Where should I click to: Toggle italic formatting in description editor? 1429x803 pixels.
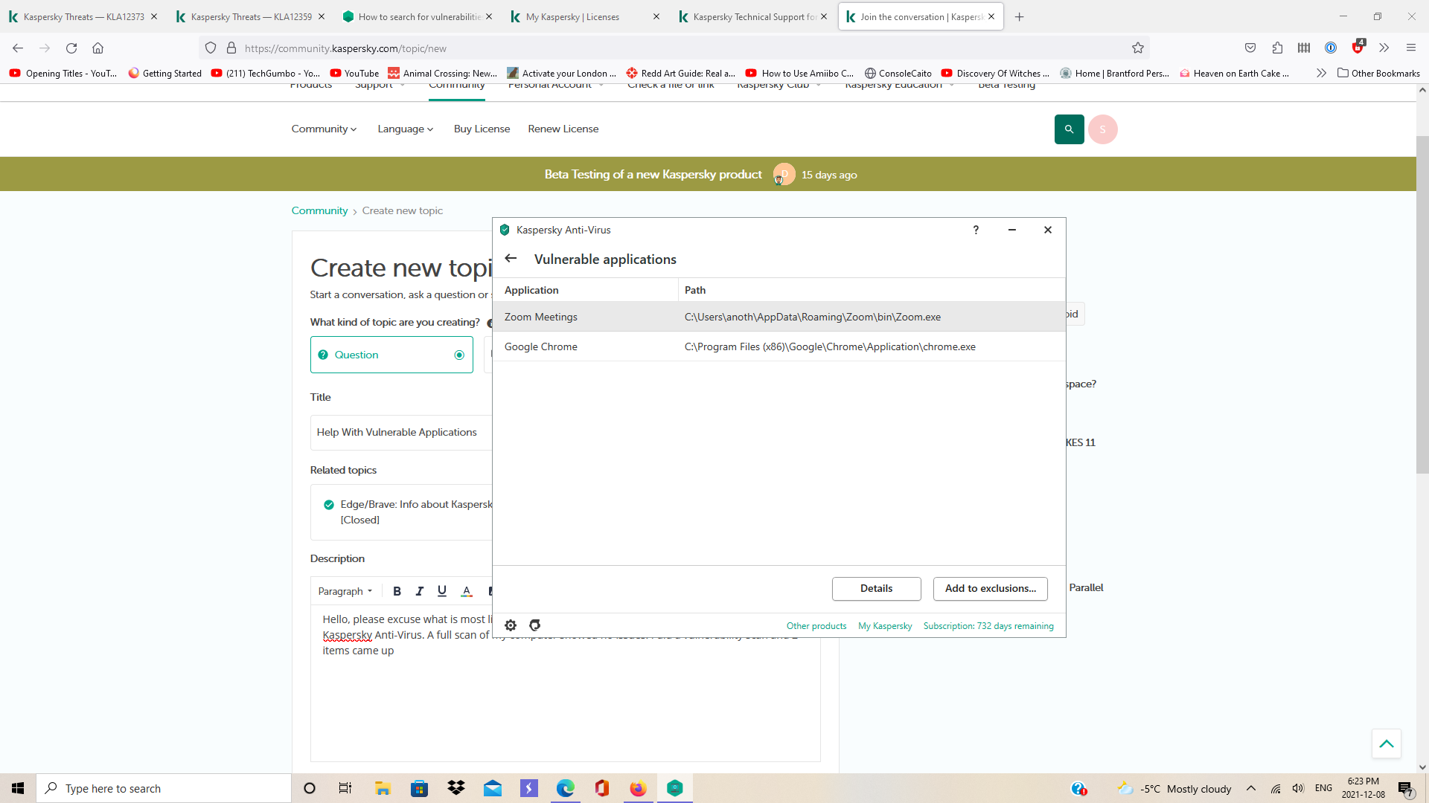(419, 591)
